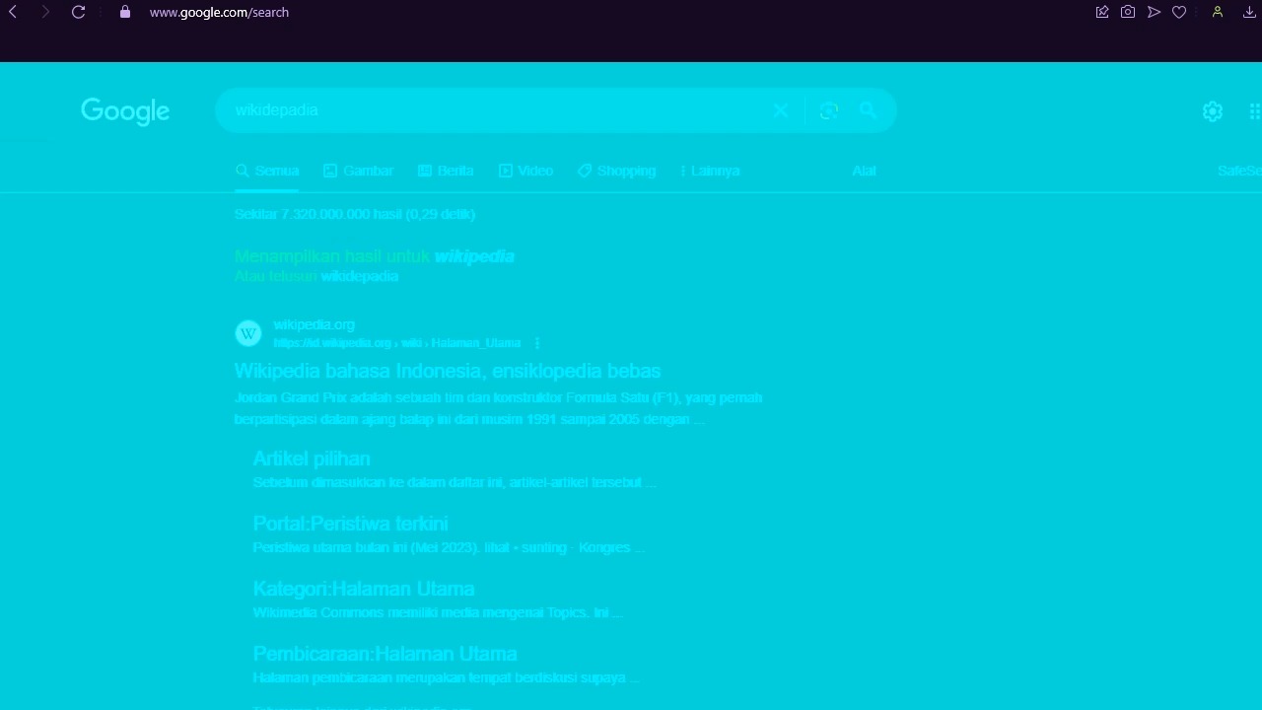Reload the page with the refresh icon
1262x710 pixels.
tap(78, 12)
